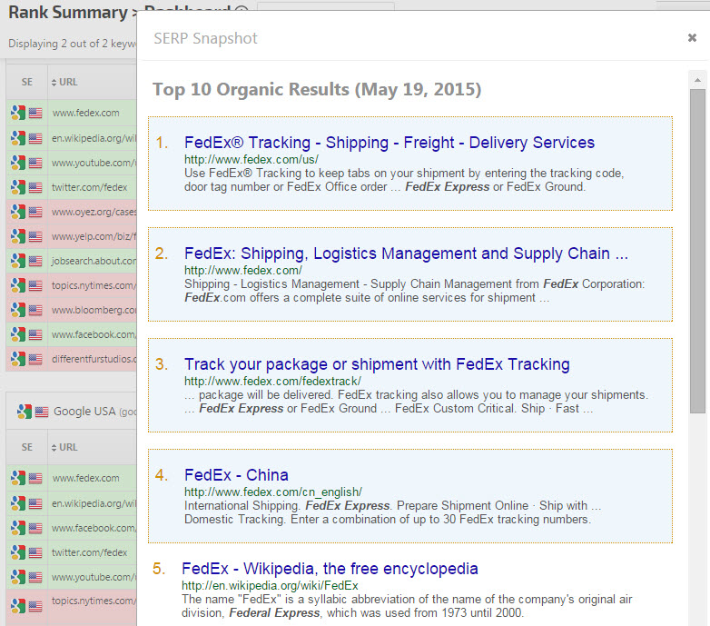Select the www.bloomberg.com row

[x=94, y=310]
